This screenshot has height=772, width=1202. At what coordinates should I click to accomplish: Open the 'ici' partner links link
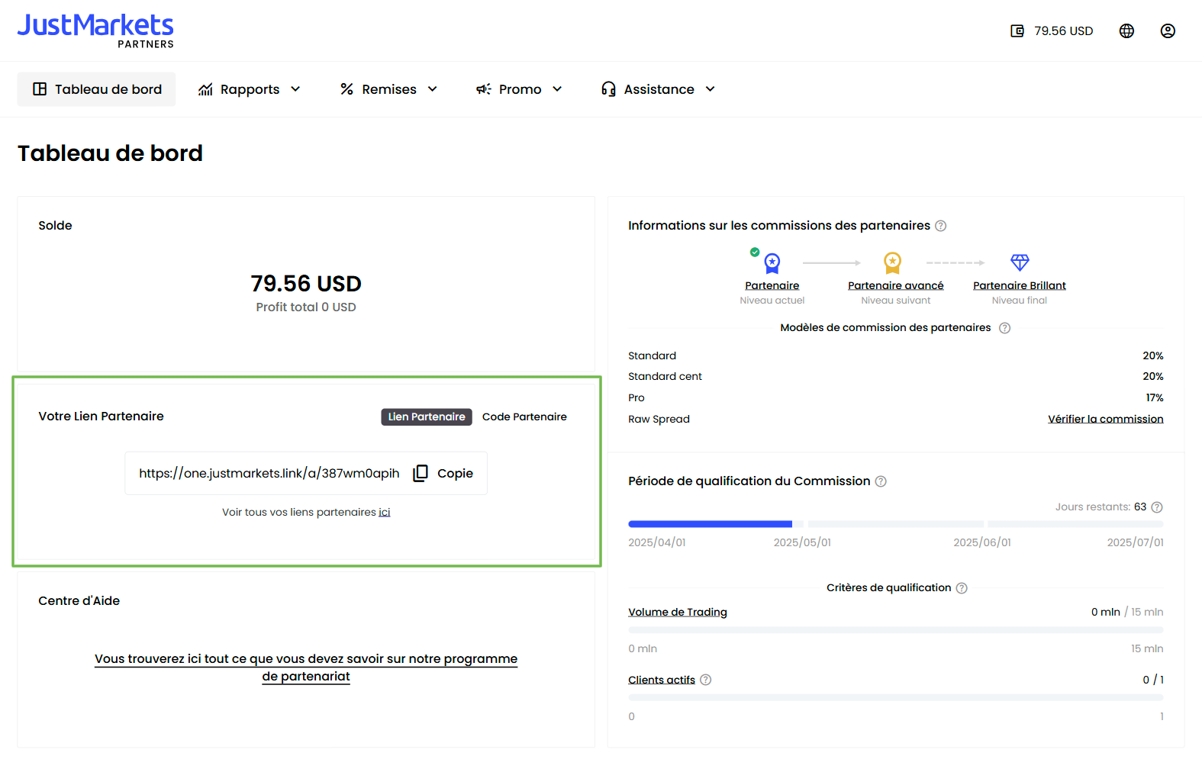(385, 513)
